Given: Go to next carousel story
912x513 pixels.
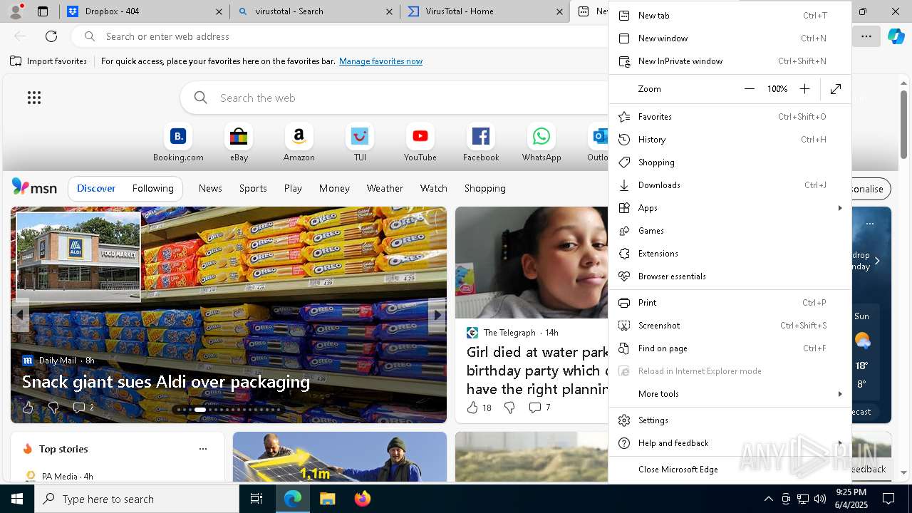Looking at the screenshot, I should 437,314.
